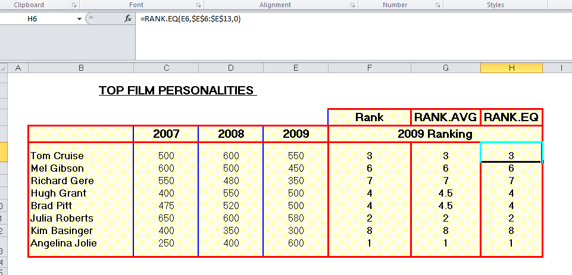Select the Richard Gere name cell

81,181
